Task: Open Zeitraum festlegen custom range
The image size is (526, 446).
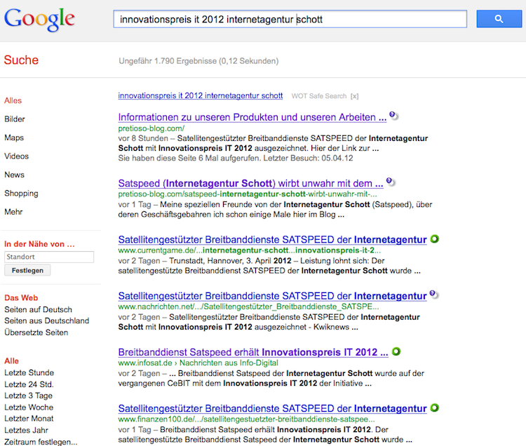Action: click(41, 442)
